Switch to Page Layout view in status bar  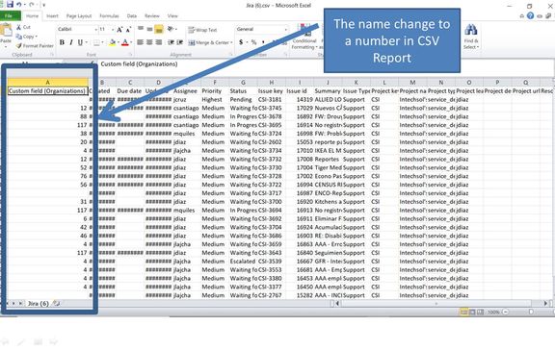point(472,313)
